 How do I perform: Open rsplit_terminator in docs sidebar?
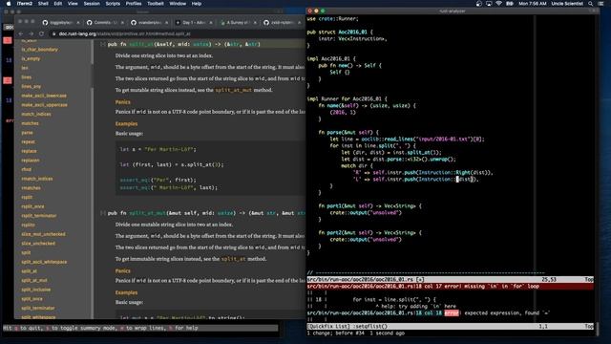coord(39,216)
